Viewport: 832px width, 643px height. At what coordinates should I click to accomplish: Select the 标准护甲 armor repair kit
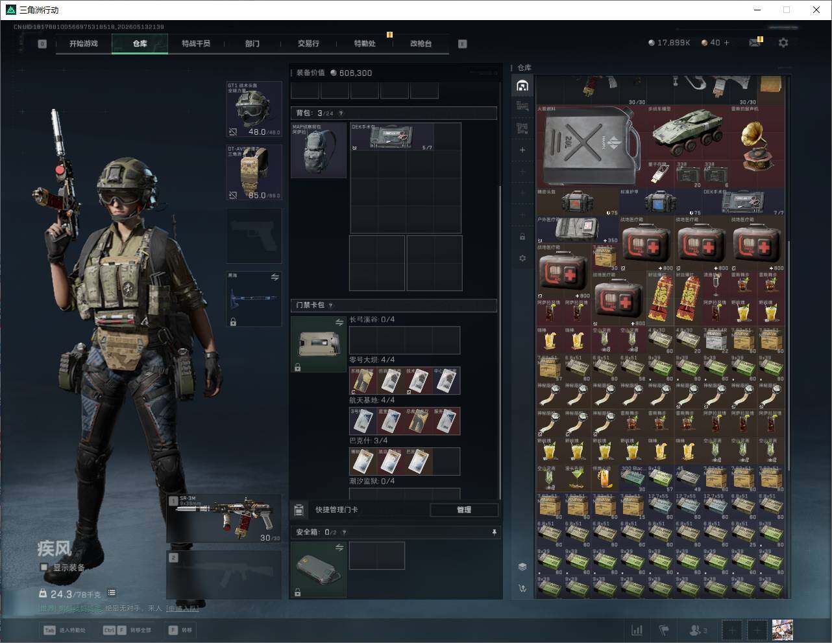660,202
